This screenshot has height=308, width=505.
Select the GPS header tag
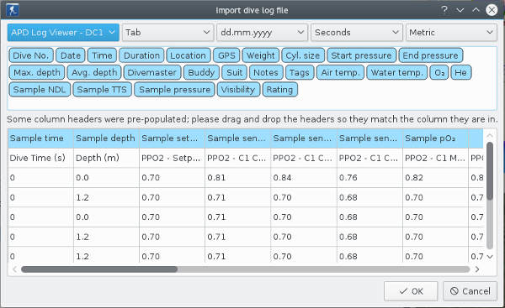[x=226, y=55]
